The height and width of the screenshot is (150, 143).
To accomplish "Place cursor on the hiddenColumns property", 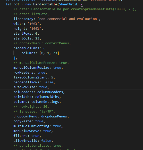I will click(26, 48).
